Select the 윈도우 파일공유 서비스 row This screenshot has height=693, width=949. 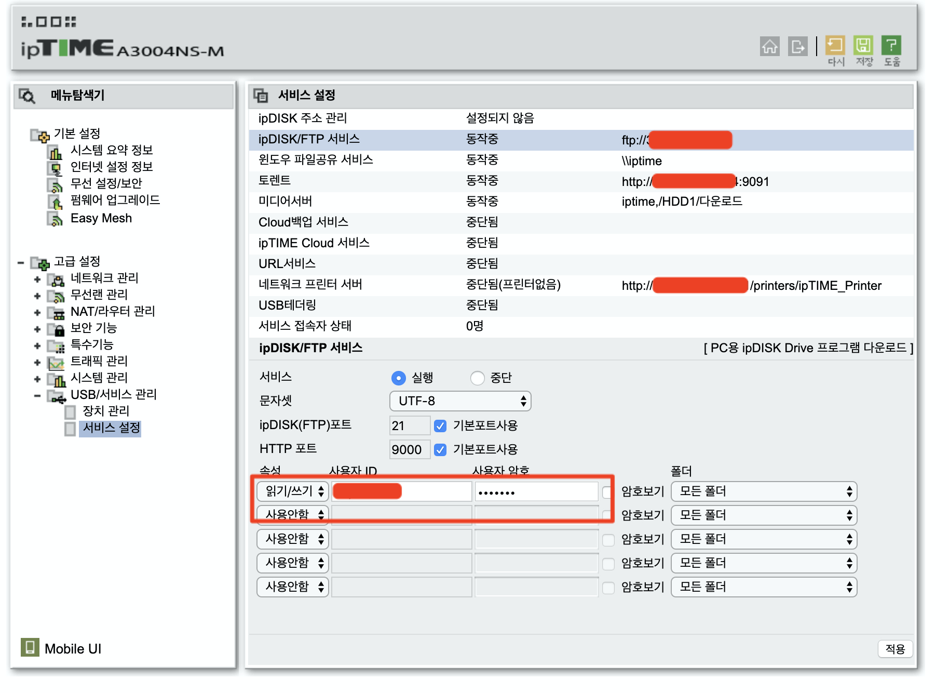(x=581, y=161)
